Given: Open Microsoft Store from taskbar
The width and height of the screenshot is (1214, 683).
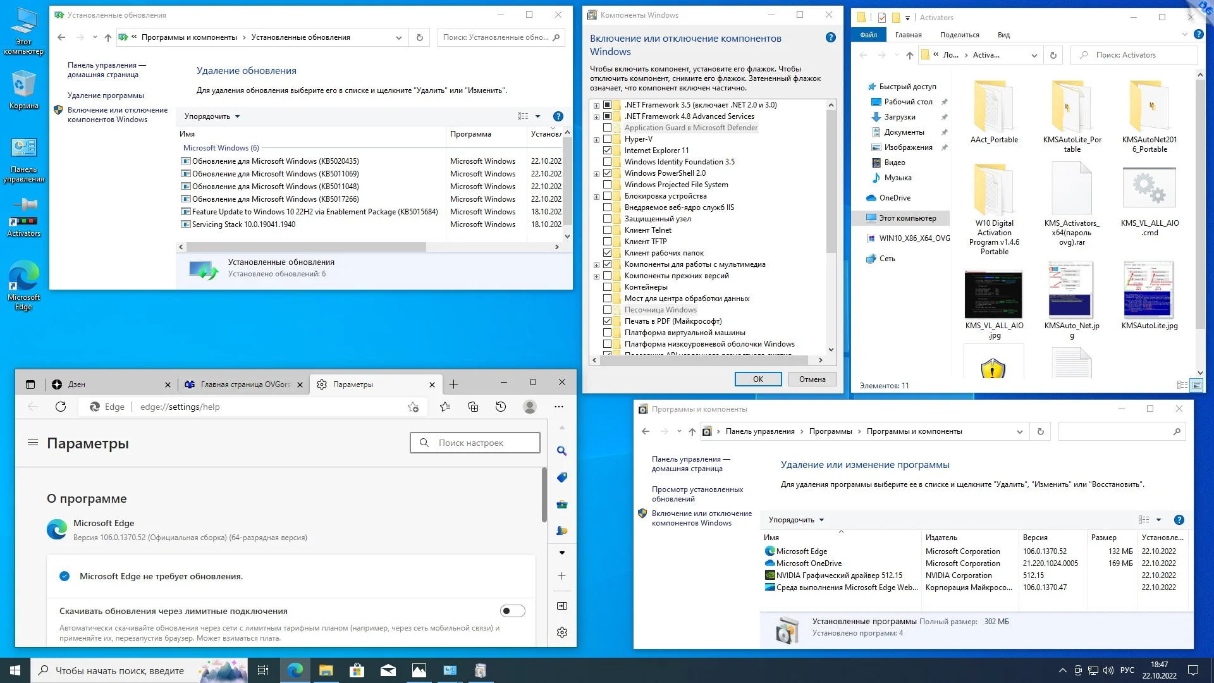Looking at the screenshot, I should [x=357, y=670].
